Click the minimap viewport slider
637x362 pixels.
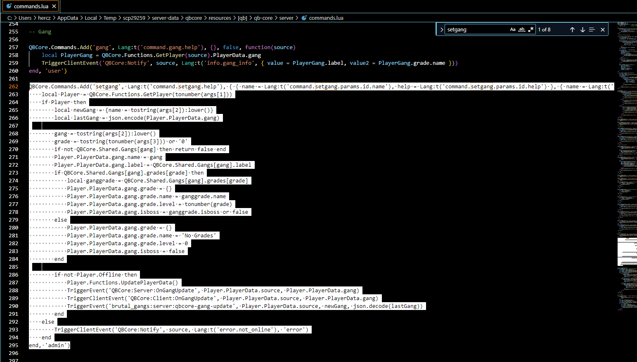click(x=627, y=252)
